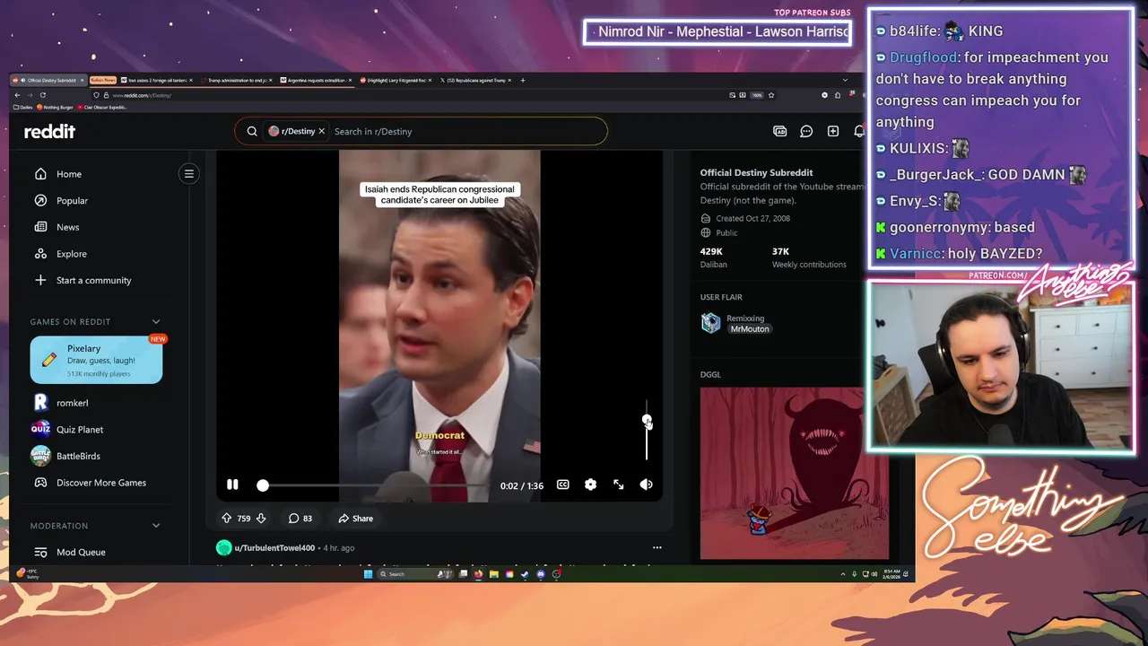Open the reddit chat icon
Image resolution: width=1148 pixels, height=646 pixels.
[x=806, y=131]
